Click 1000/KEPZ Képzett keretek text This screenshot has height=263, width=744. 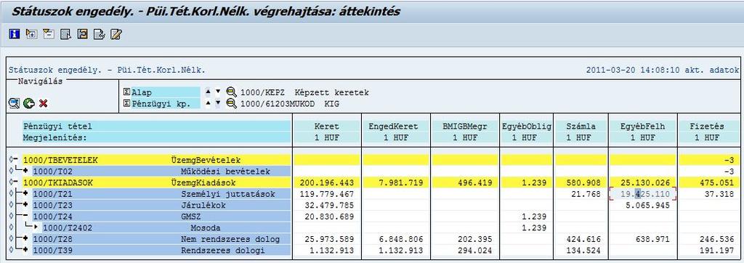[x=304, y=92]
